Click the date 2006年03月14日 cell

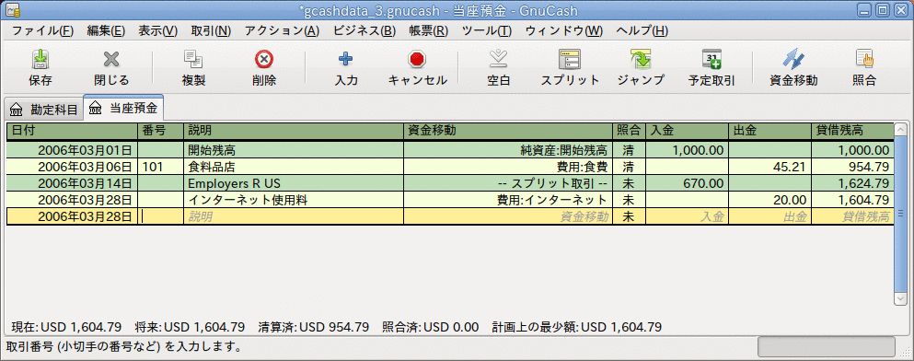pos(72,183)
